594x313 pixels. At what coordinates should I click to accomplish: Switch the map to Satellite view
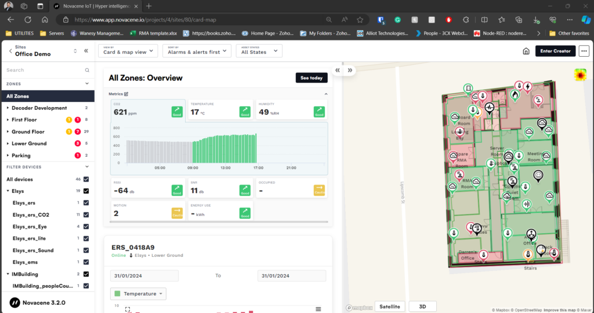(x=389, y=307)
